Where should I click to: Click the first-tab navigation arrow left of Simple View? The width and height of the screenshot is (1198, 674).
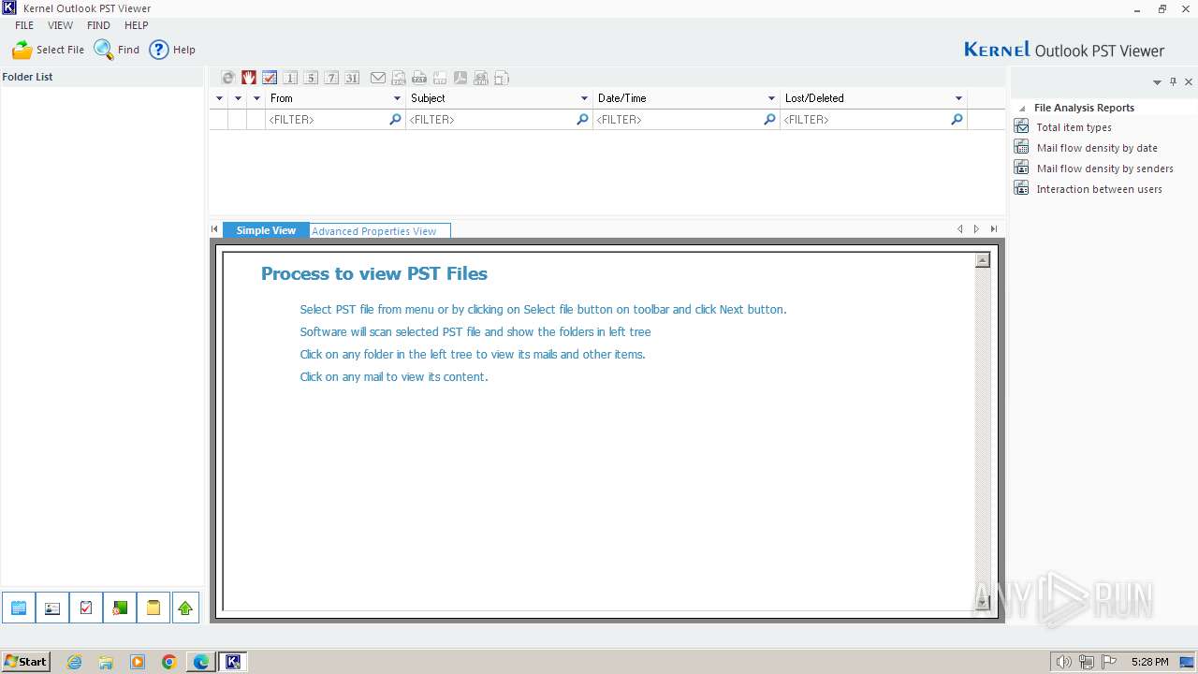214,229
